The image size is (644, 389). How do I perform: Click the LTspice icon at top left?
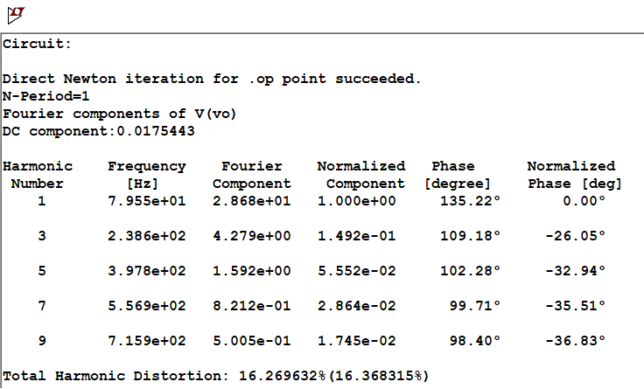(16, 14)
